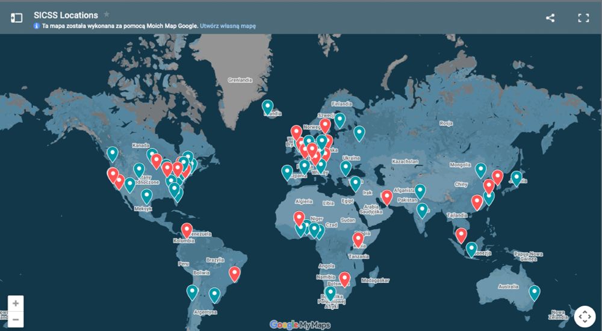The height and width of the screenshot is (331, 602).
Task: Click the Algieria country label
Action: pyautogui.click(x=303, y=202)
